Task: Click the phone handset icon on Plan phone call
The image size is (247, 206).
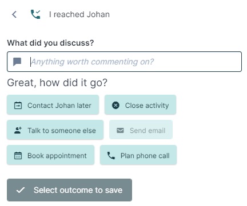Action: (x=111, y=155)
